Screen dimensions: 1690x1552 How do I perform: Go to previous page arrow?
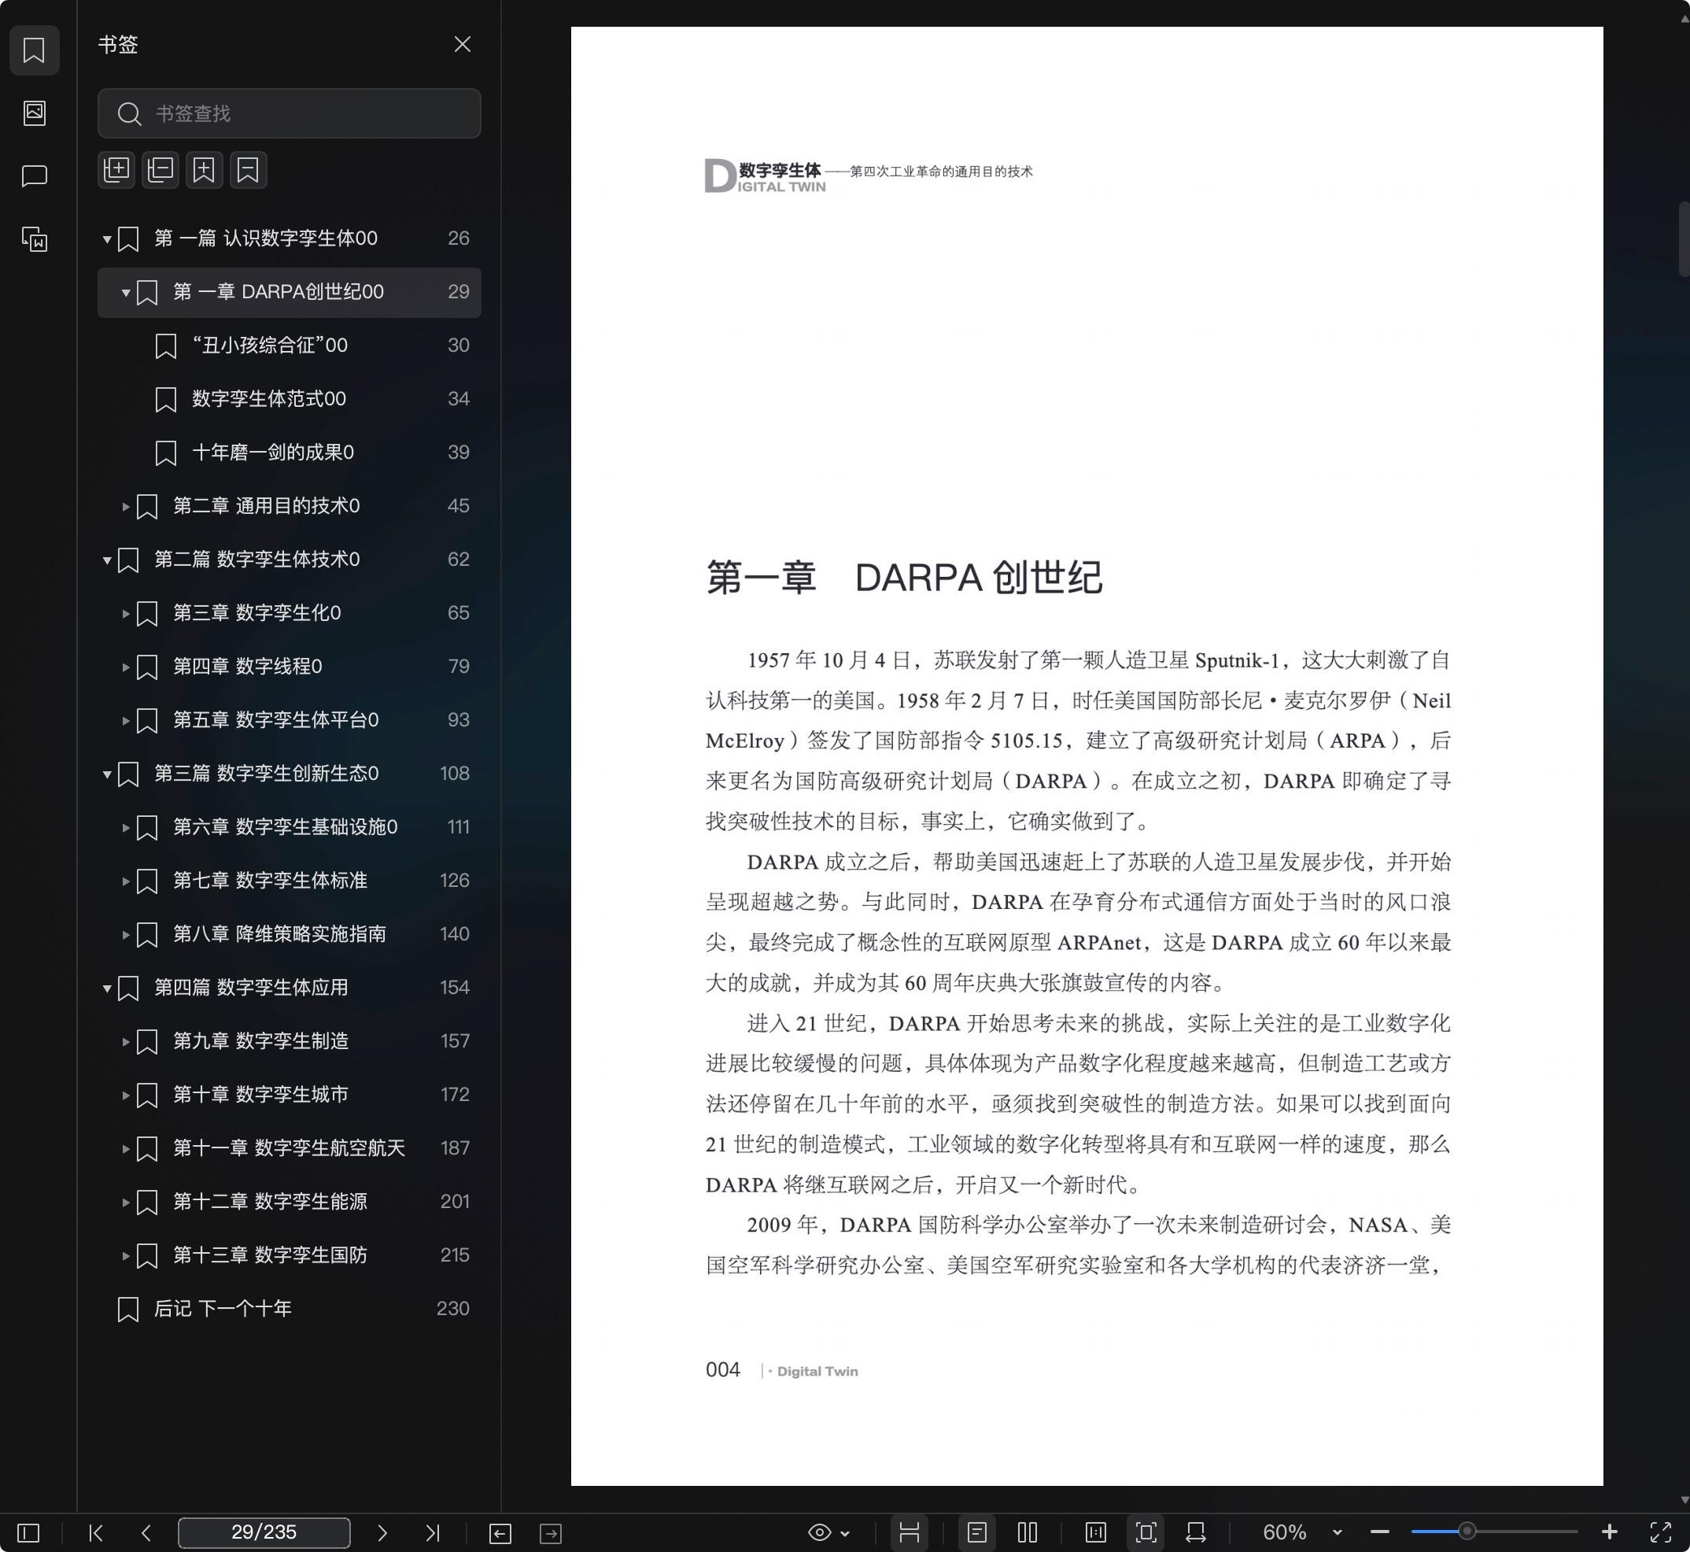click(146, 1532)
